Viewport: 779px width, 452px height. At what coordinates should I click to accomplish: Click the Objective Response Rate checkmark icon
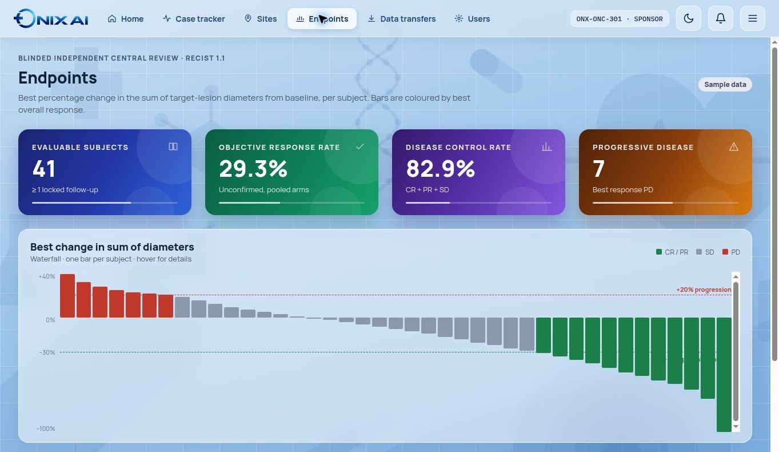pos(360,146)
